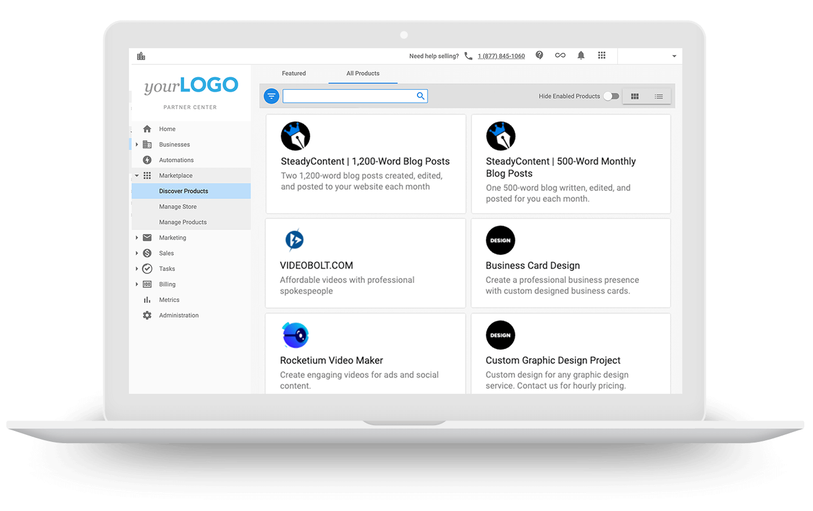Open Rocketium Video Maker product title
This screenshot has height=511, width=813.
(x=332, y=360)
